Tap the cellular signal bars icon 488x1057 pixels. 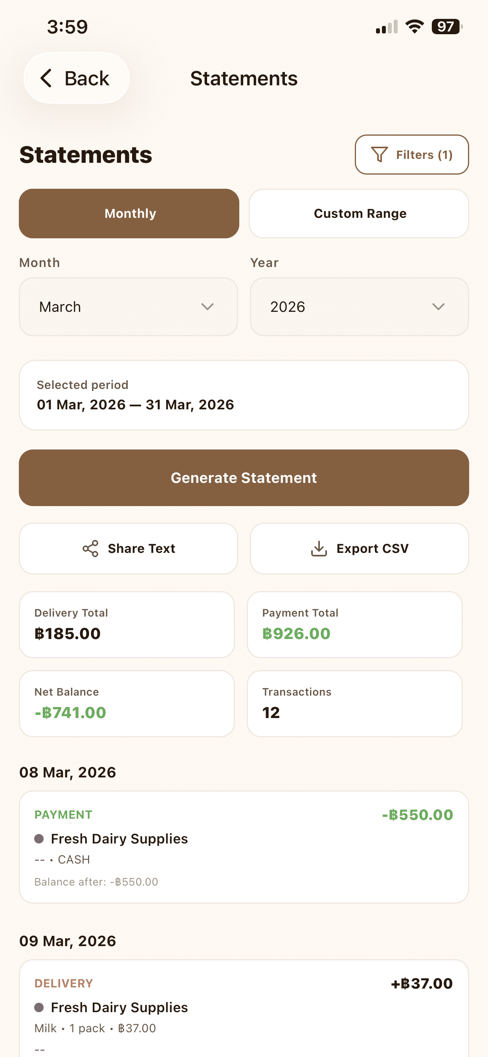[x=386, y=27]
